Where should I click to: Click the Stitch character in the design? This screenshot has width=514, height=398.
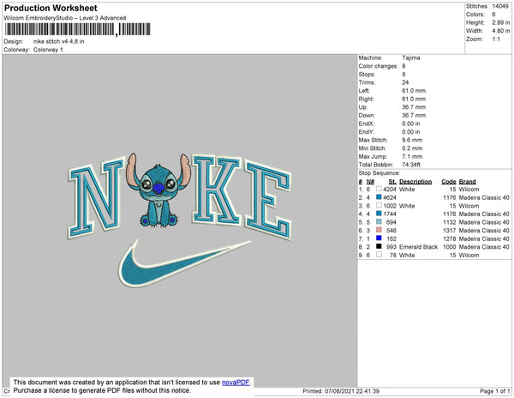tap(158, 190)
